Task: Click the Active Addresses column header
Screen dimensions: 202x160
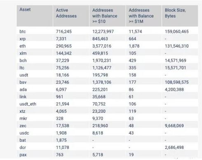Action: (66, 13)
